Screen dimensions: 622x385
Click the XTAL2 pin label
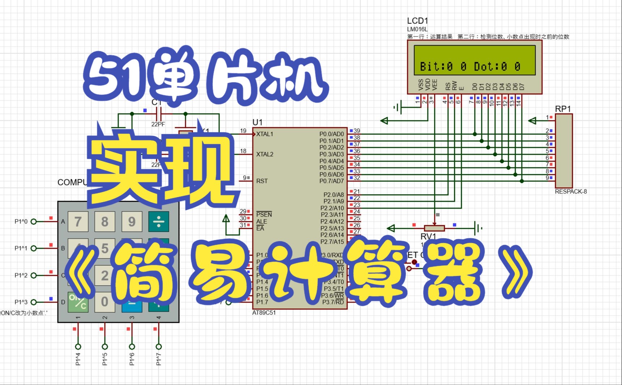265,154
